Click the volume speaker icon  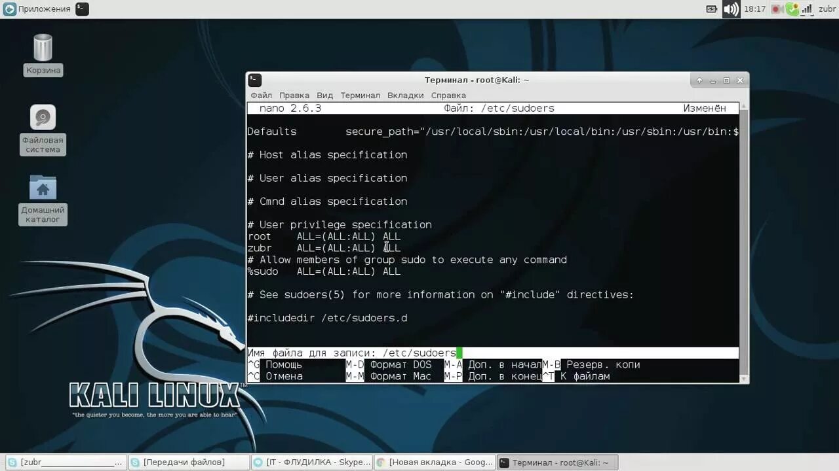point(731,9)
